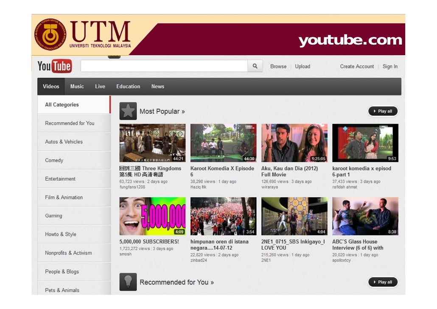Open uploader apolloxtcy channel
The image size is (437, 309).
coord(342,260)
